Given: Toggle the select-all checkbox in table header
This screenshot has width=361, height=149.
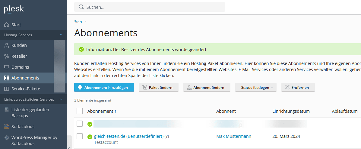Looking at the screenshot, I should click(80, 111).
